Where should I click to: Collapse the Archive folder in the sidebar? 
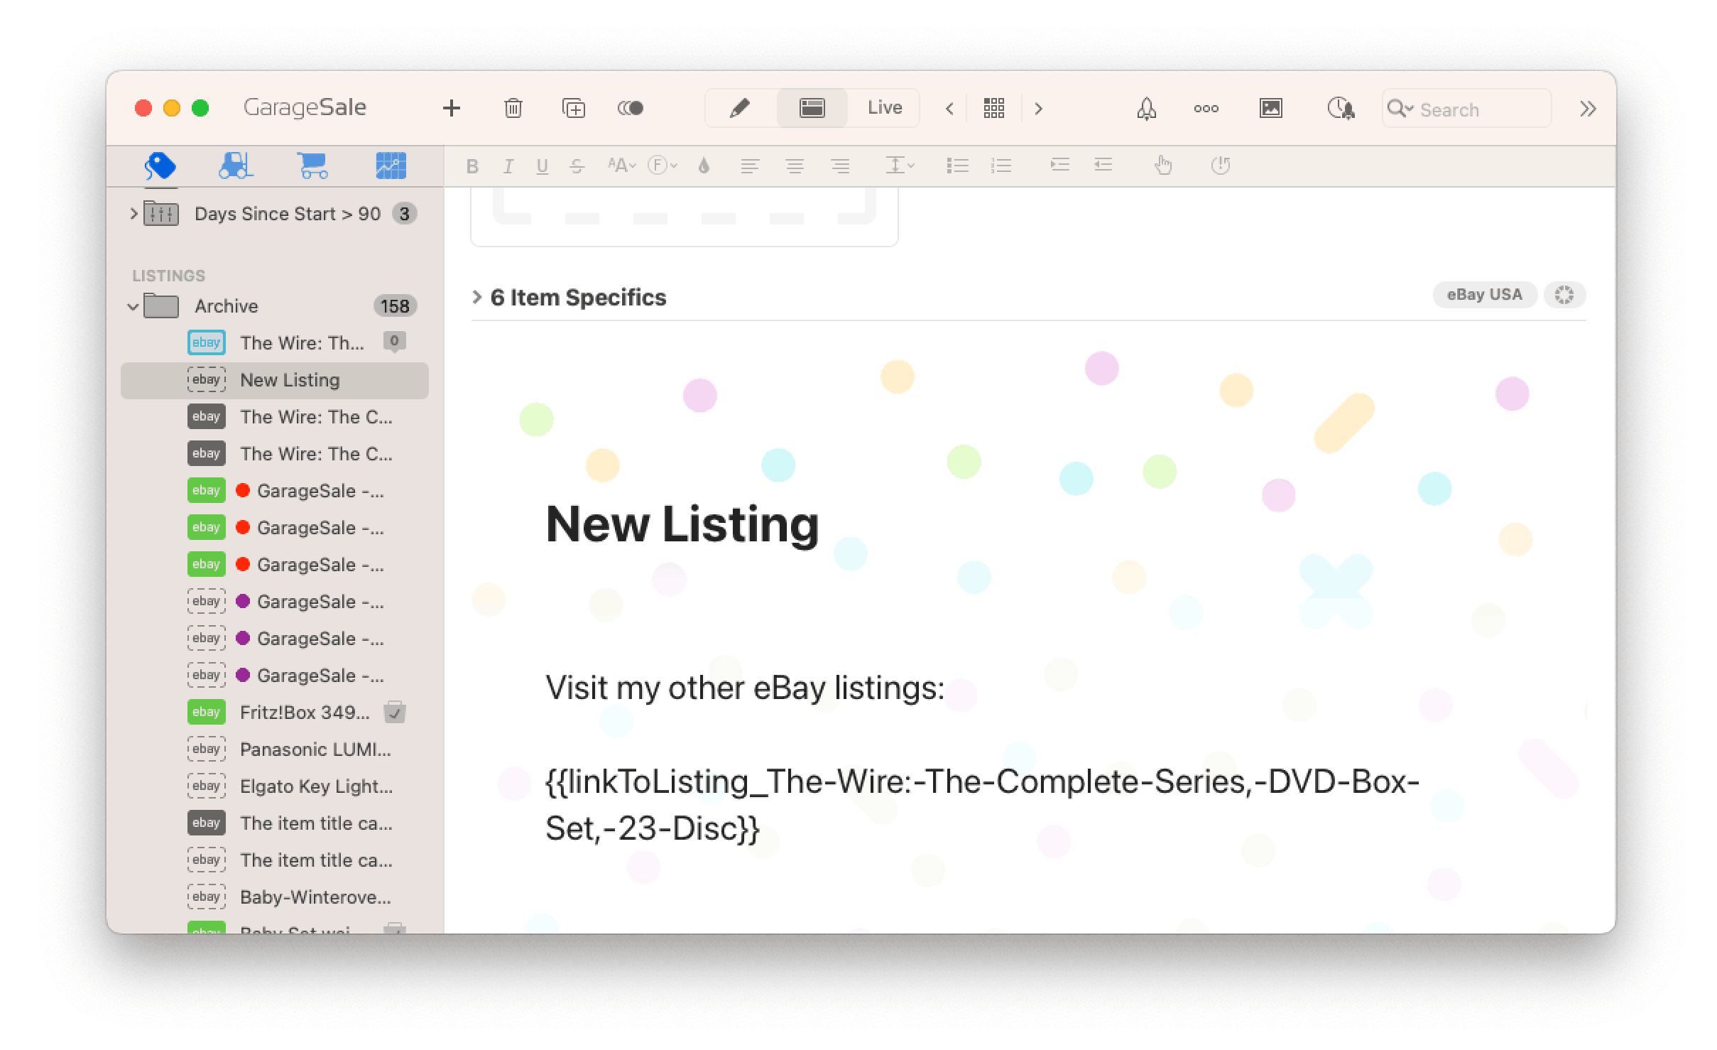132,305
